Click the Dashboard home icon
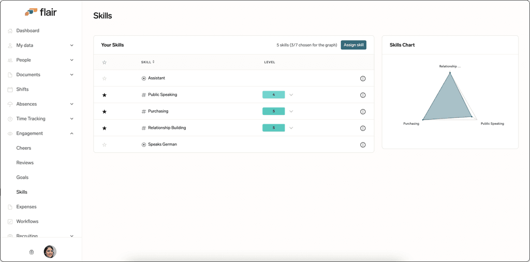 [x=10, y=31]
